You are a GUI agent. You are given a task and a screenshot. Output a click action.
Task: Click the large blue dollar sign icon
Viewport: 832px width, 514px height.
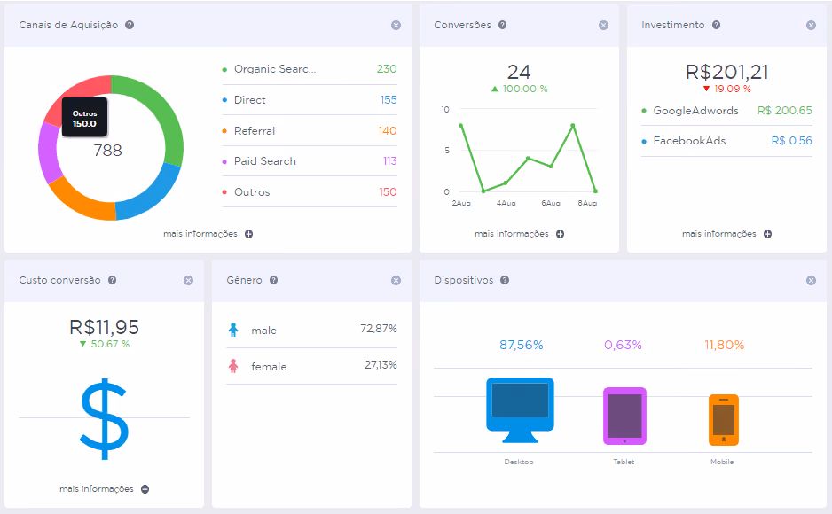click(104, 418)
